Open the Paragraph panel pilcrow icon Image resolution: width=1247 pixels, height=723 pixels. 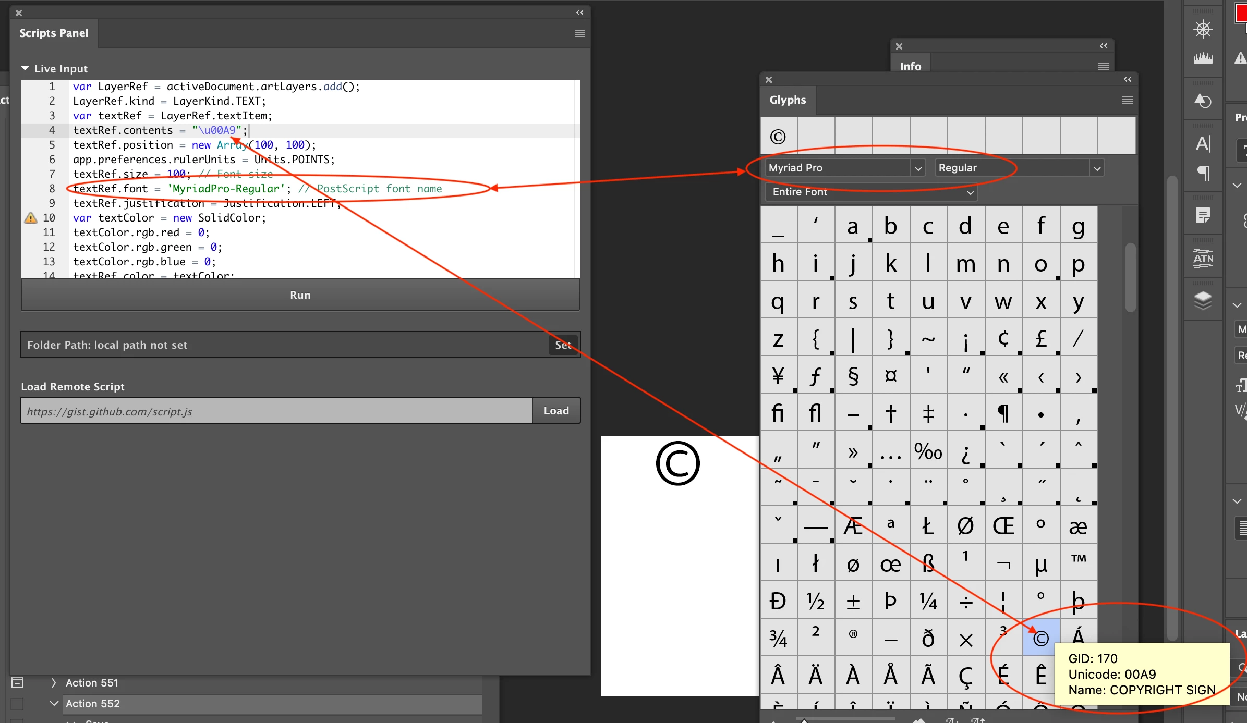(x=1203, y=173)
